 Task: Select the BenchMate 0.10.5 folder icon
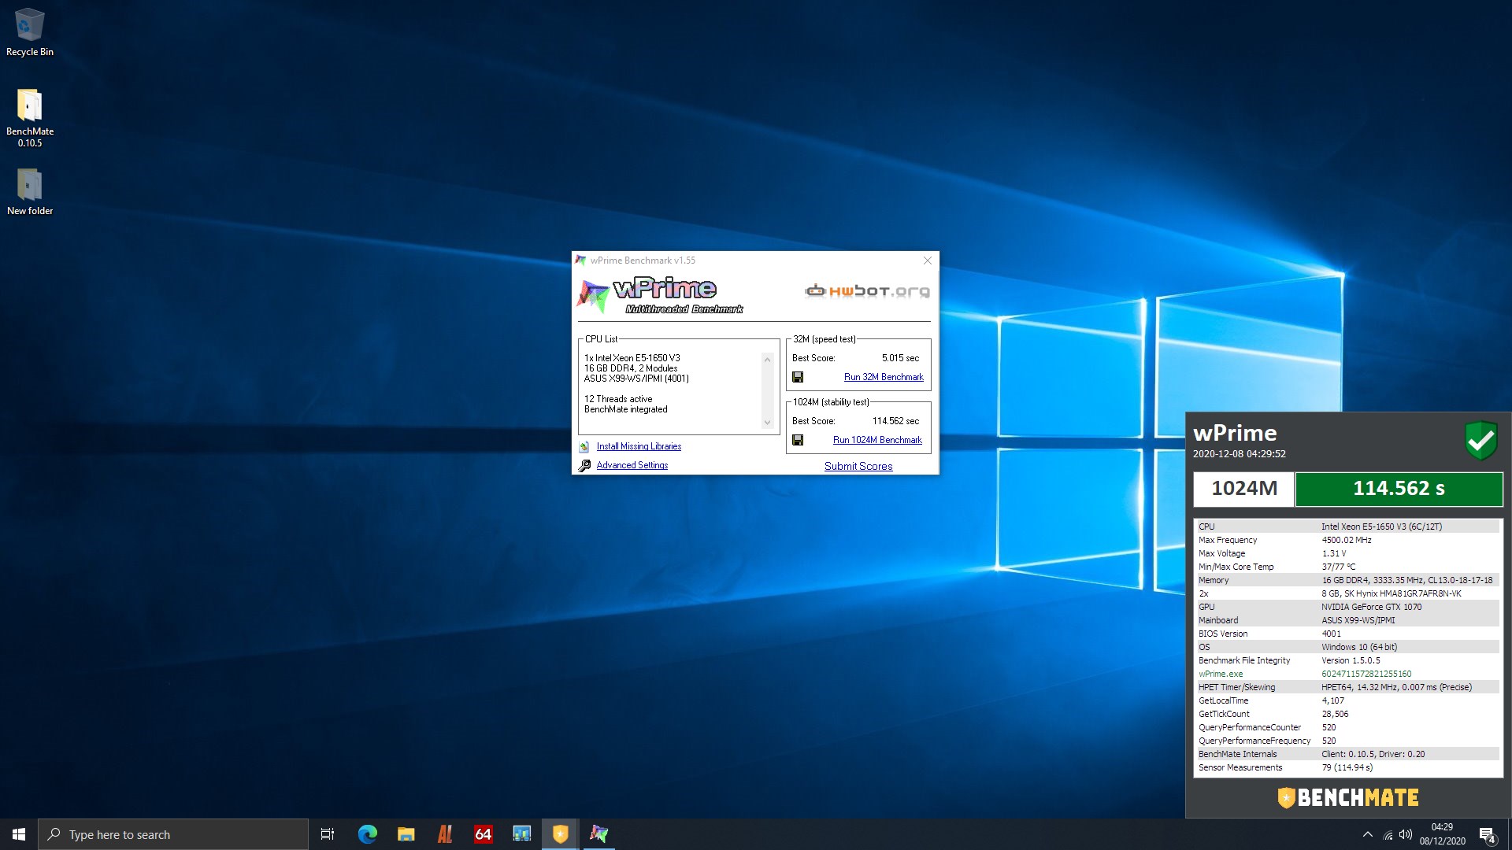(30, 117)
